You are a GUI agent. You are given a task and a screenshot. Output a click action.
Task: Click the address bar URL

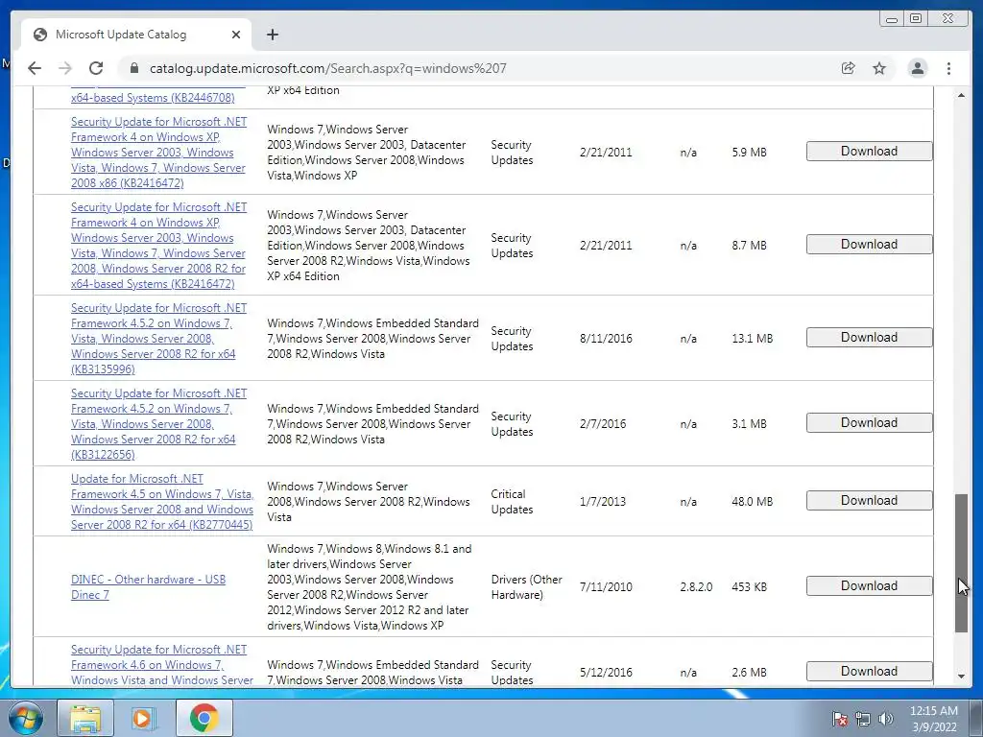point(328,68)
